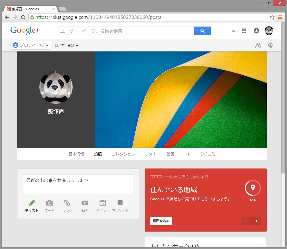The width and height of the screenshot is (287, 249).
Task: Open the feedback speech-bubble icon
Action: [270, 45]
